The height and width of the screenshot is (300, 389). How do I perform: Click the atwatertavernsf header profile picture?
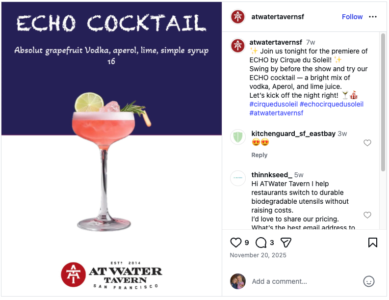pos(238,17)
